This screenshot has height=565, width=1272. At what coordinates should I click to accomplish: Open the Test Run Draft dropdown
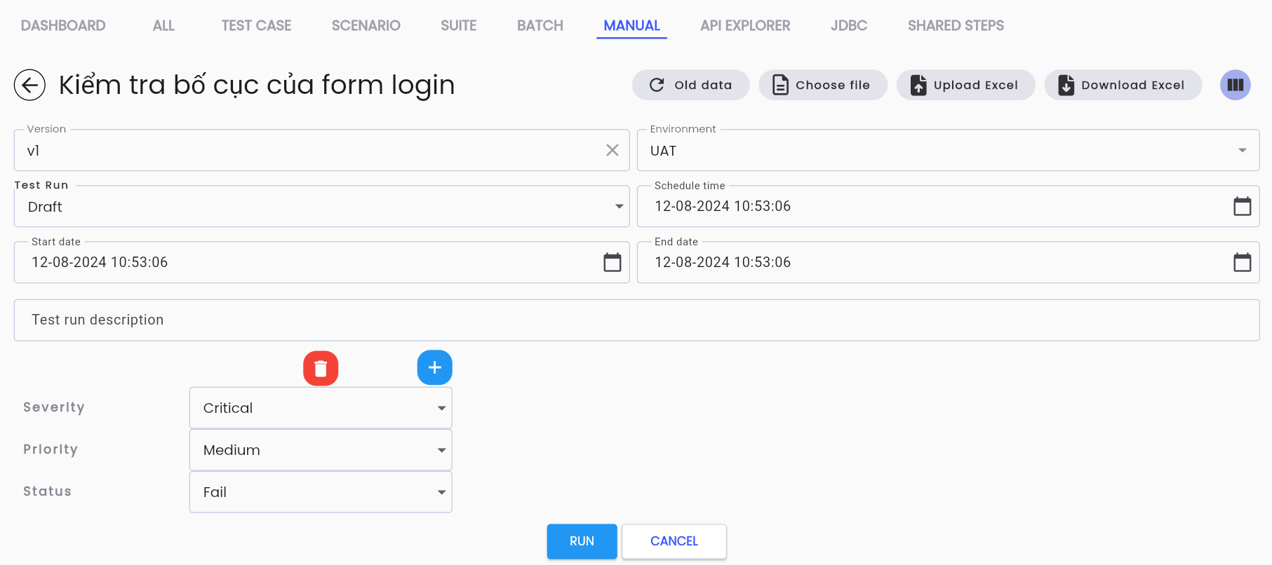(321, 206)
